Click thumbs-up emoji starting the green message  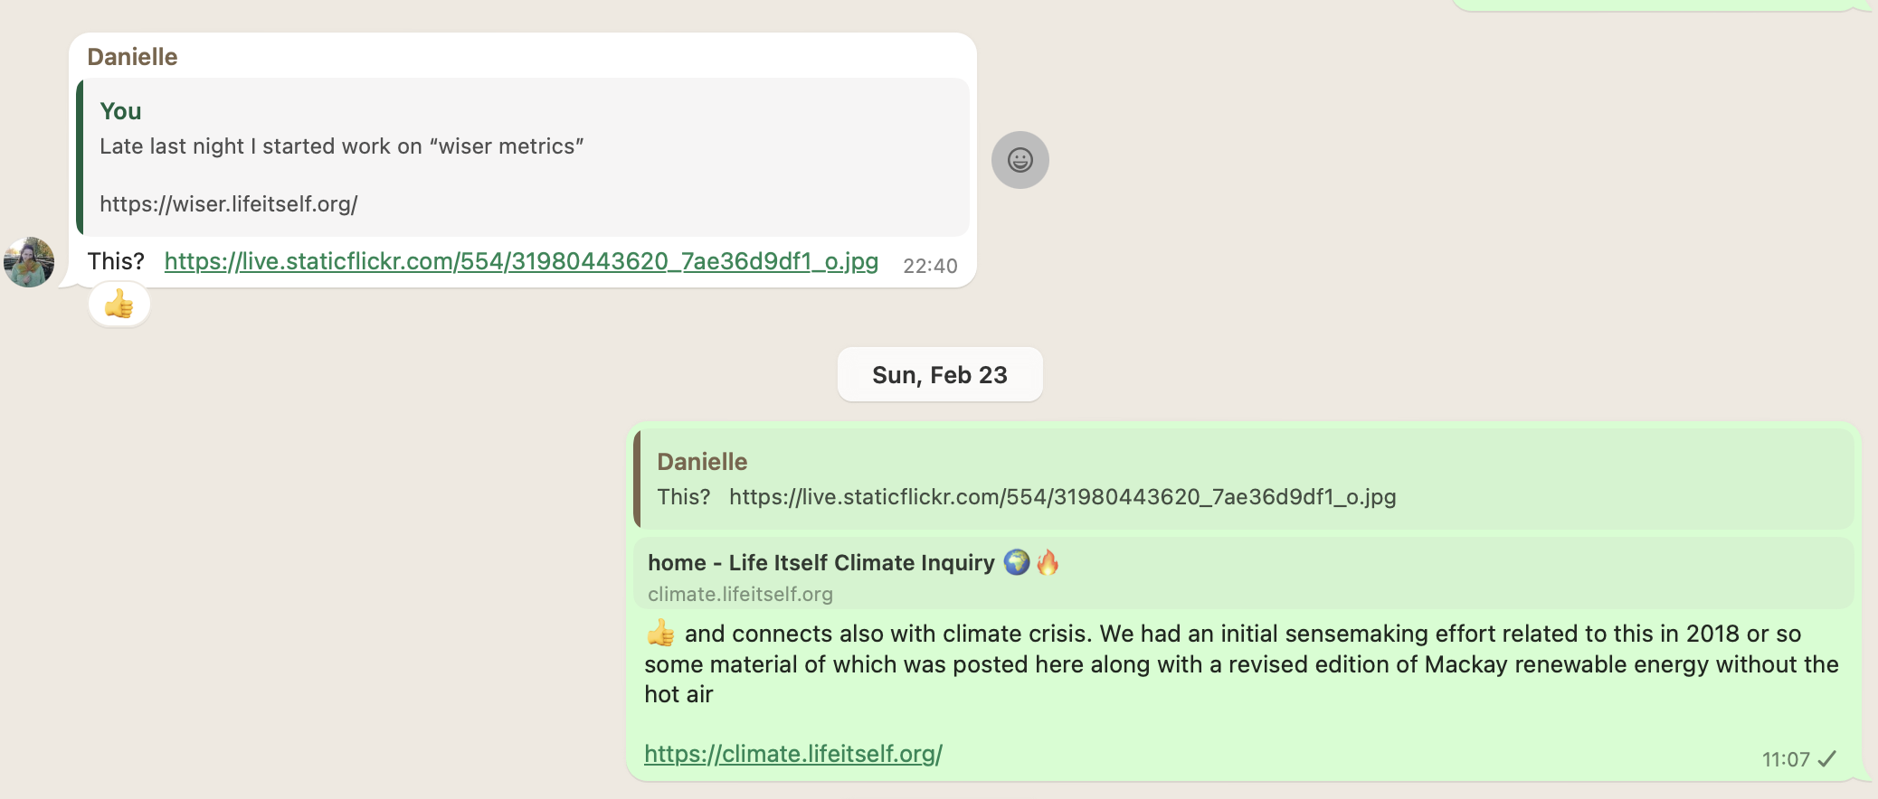[x=660, y=633]
